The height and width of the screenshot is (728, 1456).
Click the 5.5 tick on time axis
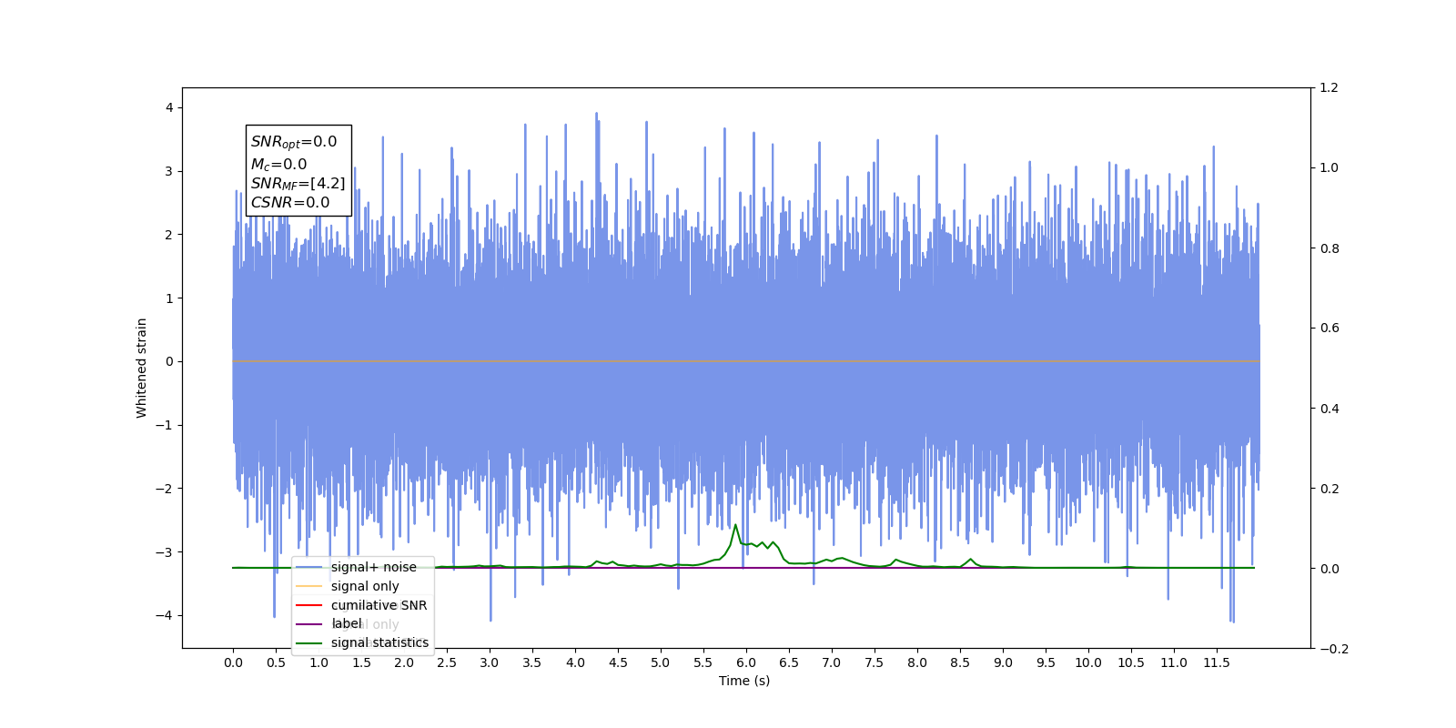pos(703,662)
